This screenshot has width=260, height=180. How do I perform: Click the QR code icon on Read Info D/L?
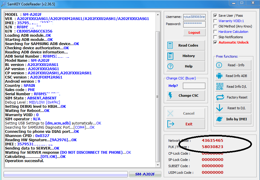220,87
